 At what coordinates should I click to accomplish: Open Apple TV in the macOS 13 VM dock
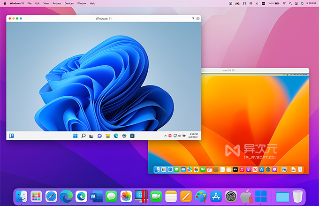point(235,169)
